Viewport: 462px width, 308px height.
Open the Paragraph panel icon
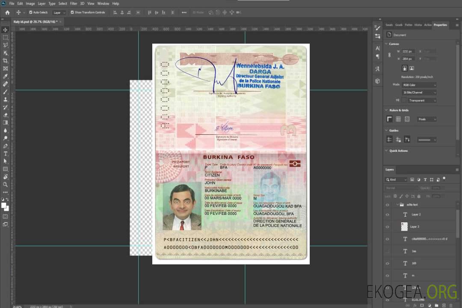coord(378,56)
